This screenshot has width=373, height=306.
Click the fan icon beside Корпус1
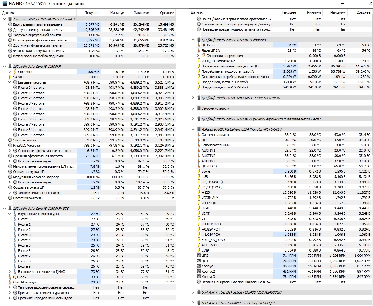(199, 266)
